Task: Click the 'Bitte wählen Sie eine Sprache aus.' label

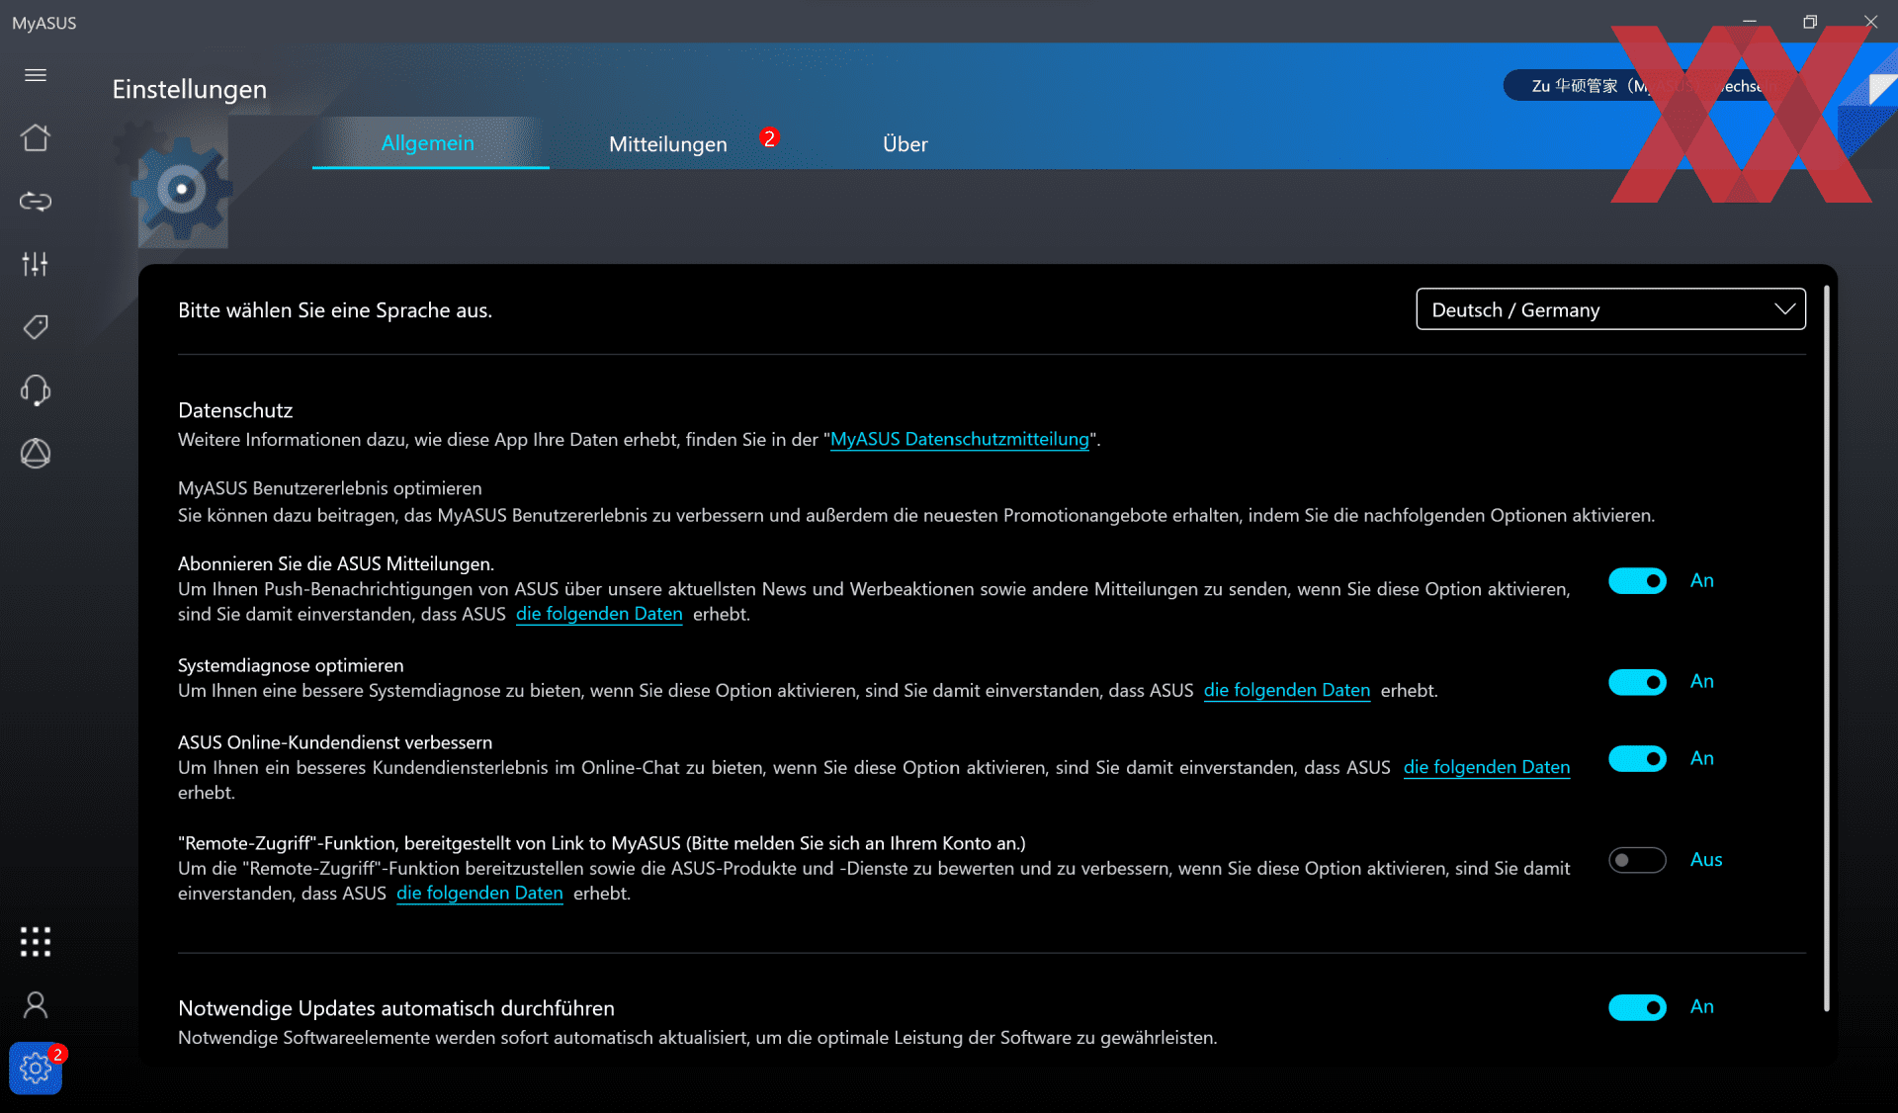Action: point(335,310)
